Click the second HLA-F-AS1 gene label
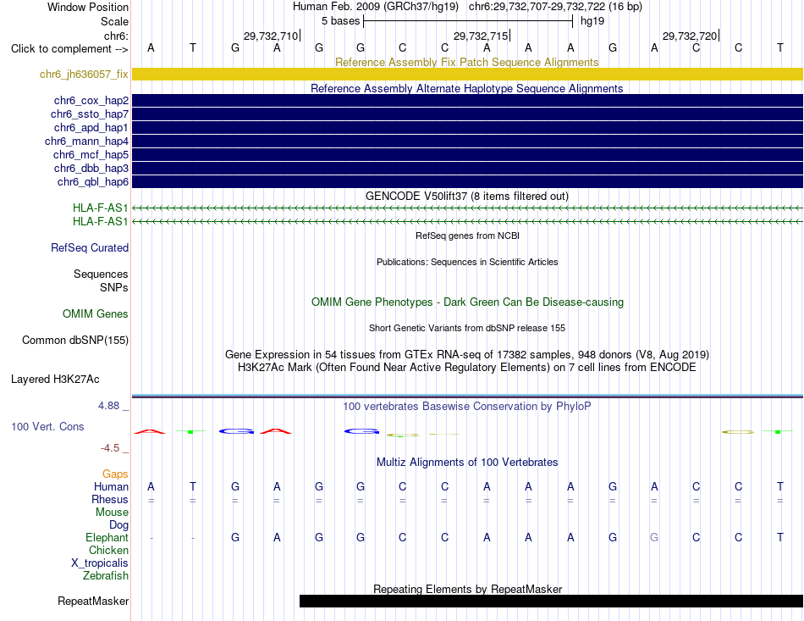804x621 pixels. tap(101, 221)
